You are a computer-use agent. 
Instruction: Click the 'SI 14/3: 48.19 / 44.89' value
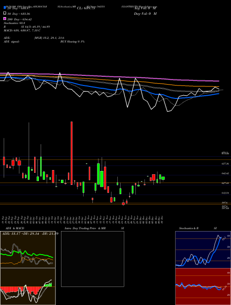[x=36, y=27]
